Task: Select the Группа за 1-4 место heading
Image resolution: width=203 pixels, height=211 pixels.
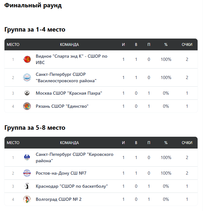Action: tap(35, 29)
